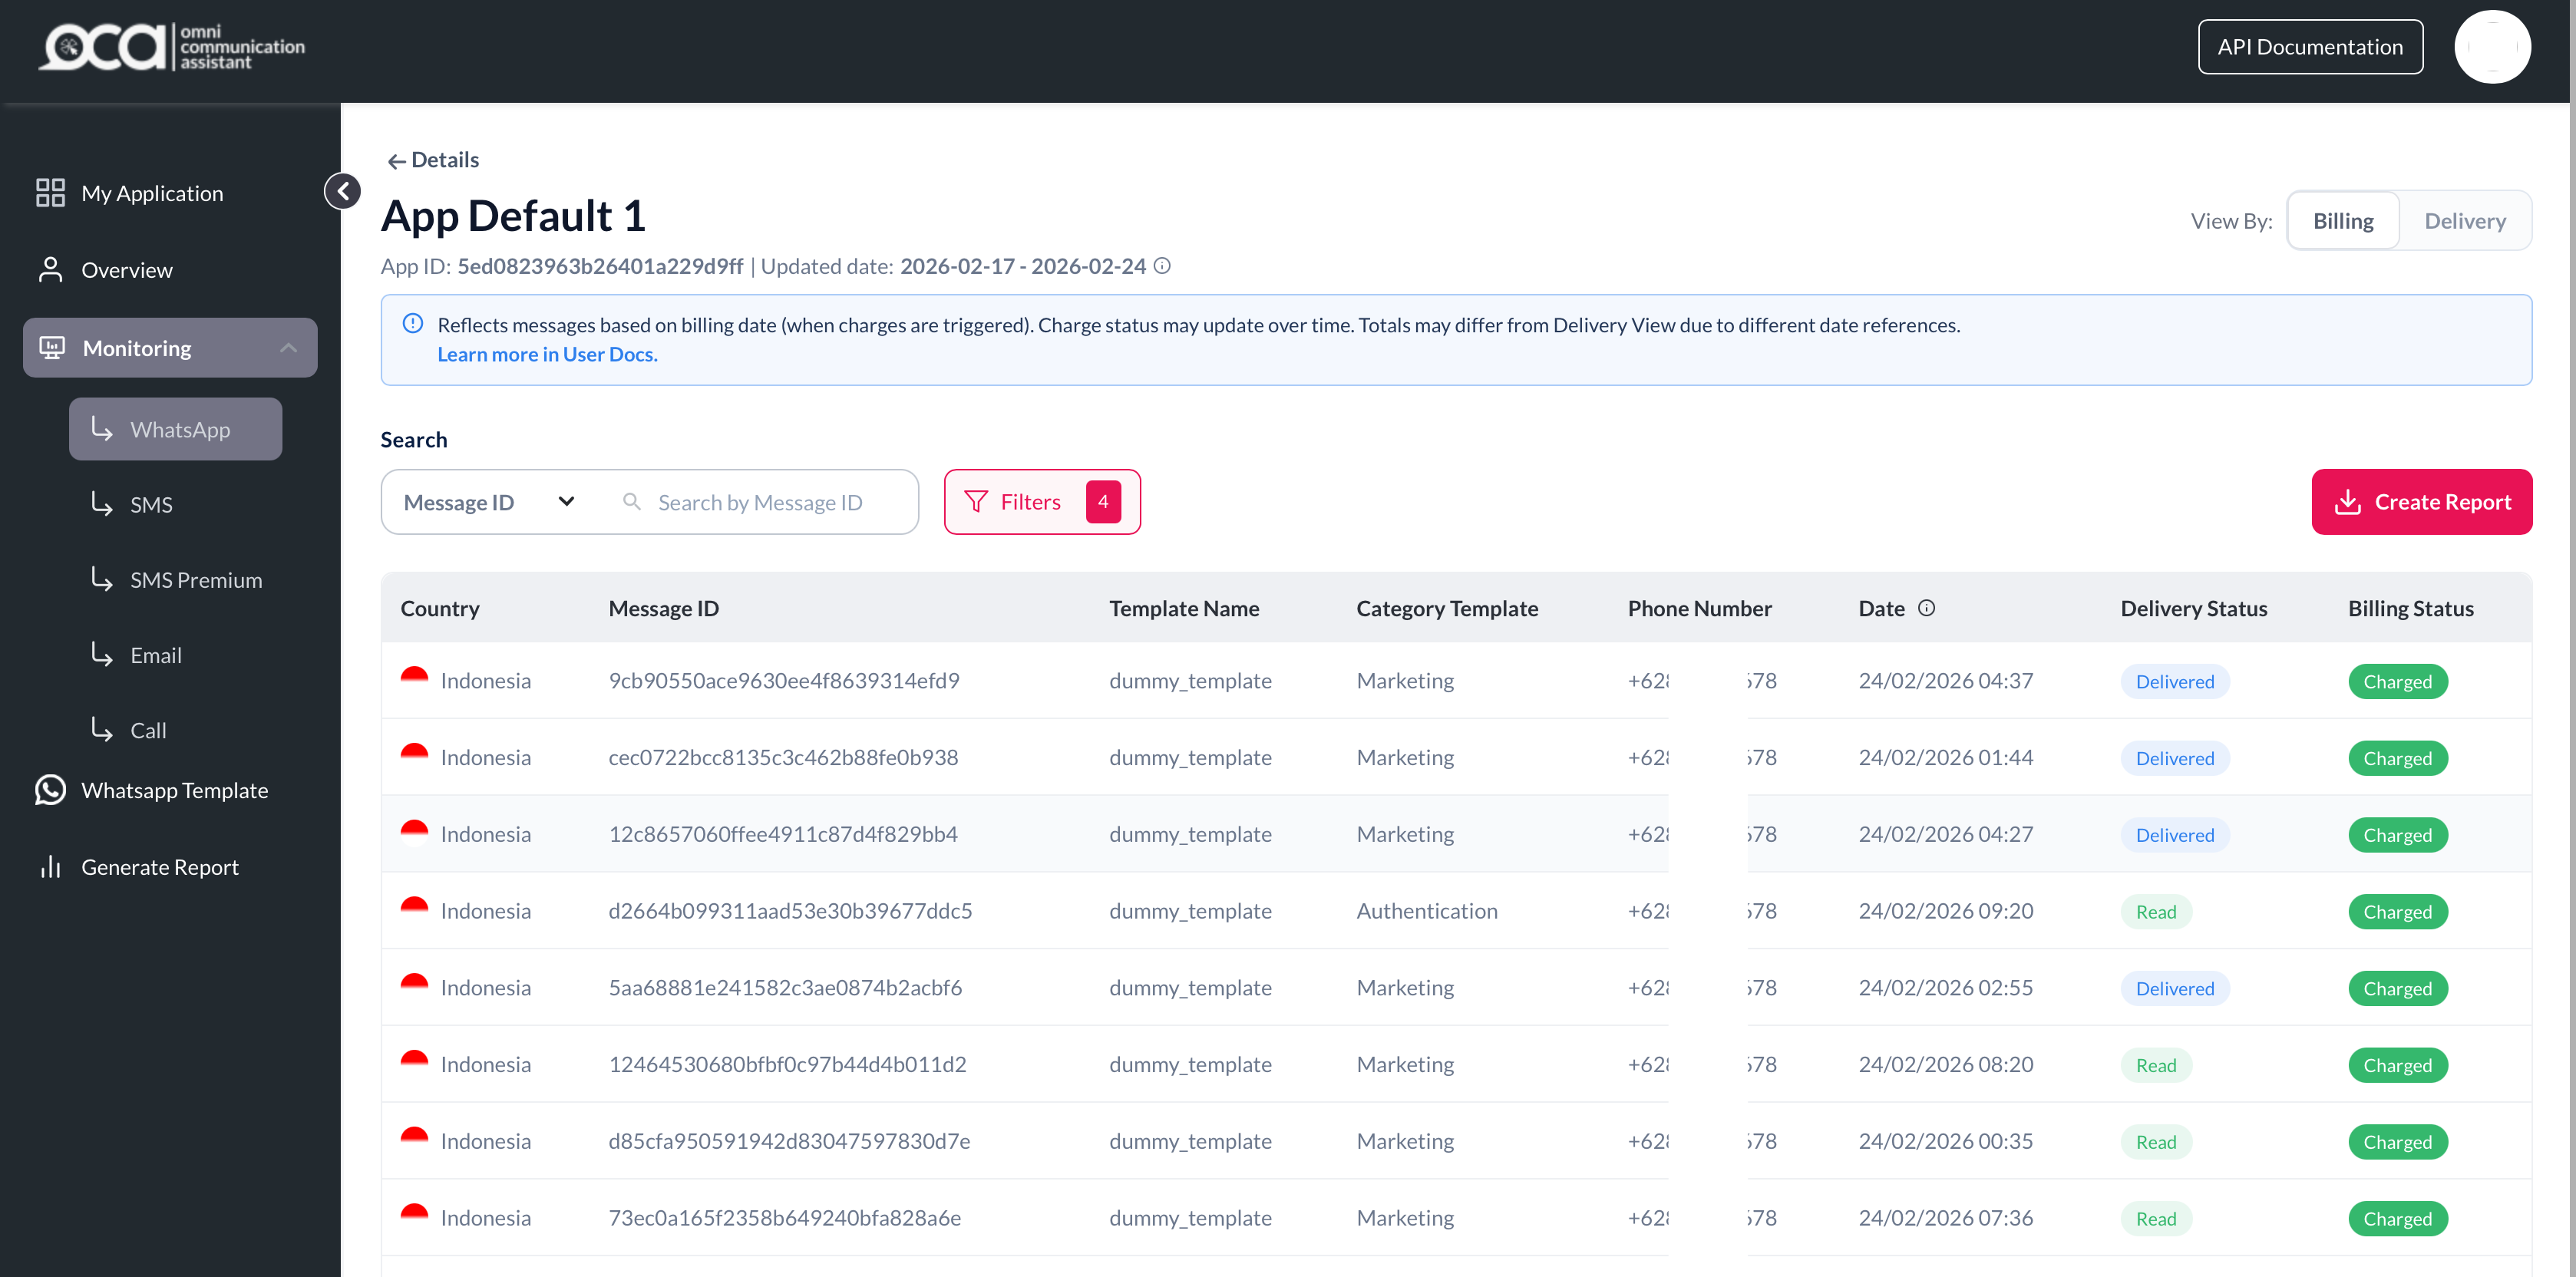Click the back arrow next to Details
2576x1277 pixels.
point(396,161)
